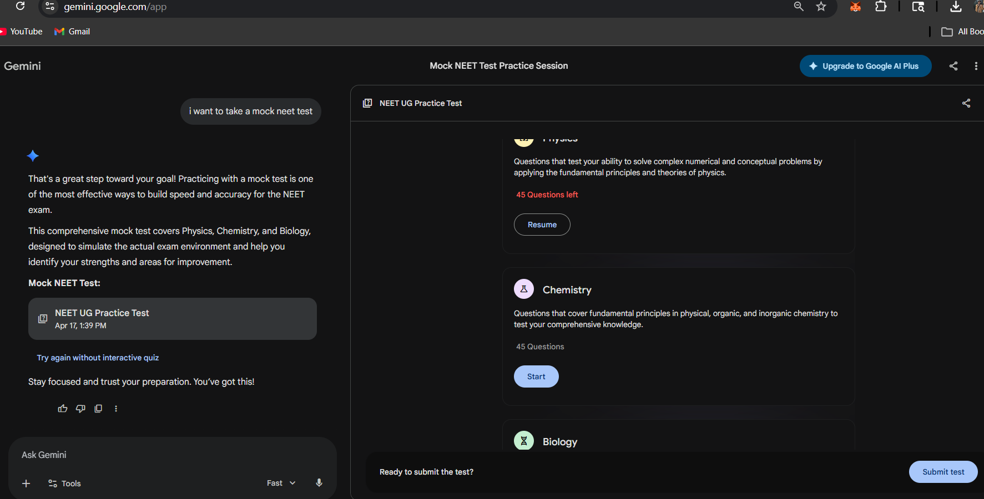Open the three-dot menu on the response
The height and width of the screenshot is (499, 984).
(x=116, y=409)
